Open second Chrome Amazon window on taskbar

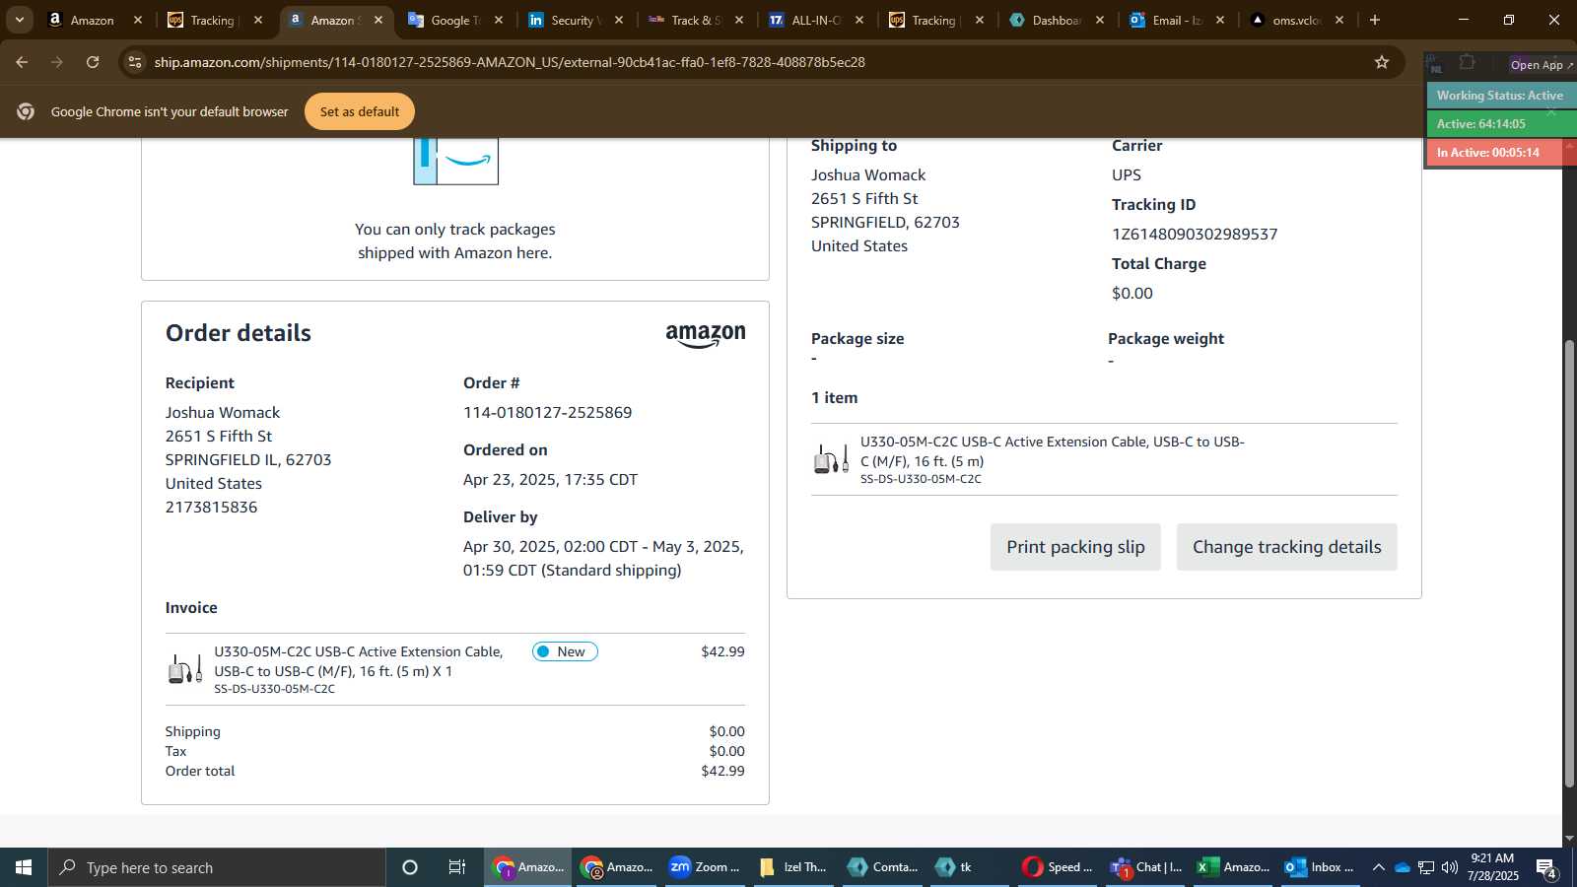[x=616, y=867]
